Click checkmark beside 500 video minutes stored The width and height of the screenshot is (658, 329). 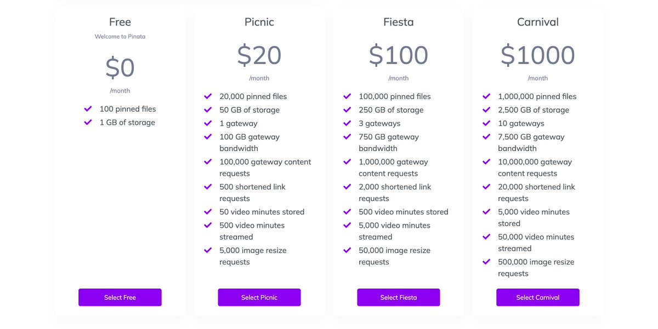(347, 211)
